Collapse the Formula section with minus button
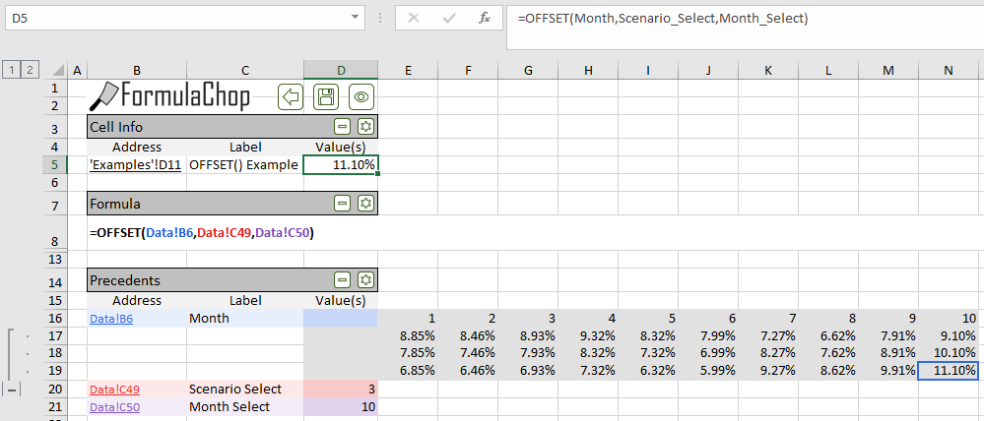 click(342, 204)
